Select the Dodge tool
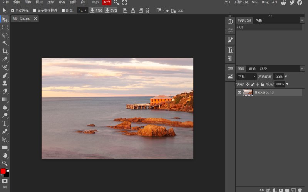308x192 pixels. coord(5,115)
